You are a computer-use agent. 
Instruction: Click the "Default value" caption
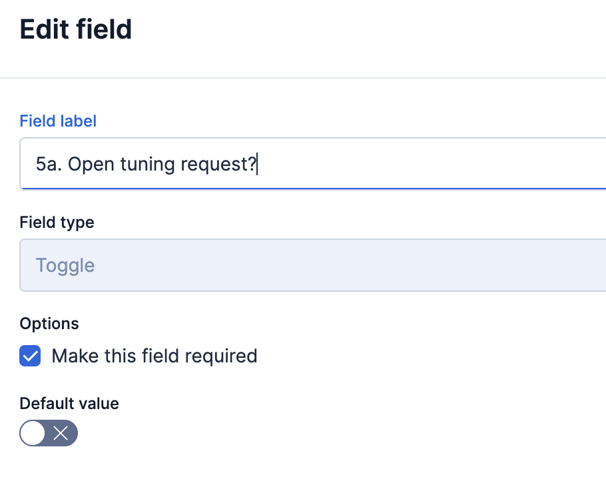(x=69, y=403)
